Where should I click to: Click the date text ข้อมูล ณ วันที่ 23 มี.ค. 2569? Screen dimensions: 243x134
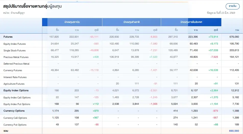pyautogui.click(x=221, y=13)
